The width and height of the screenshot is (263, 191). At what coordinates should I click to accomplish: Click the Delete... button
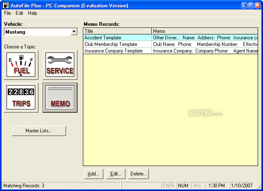139,174
